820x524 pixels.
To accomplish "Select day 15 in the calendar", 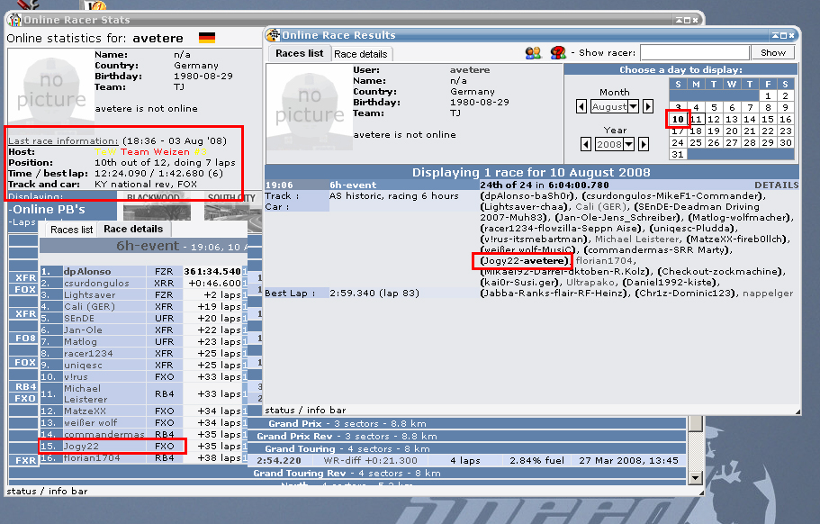I will pos(768,119).
